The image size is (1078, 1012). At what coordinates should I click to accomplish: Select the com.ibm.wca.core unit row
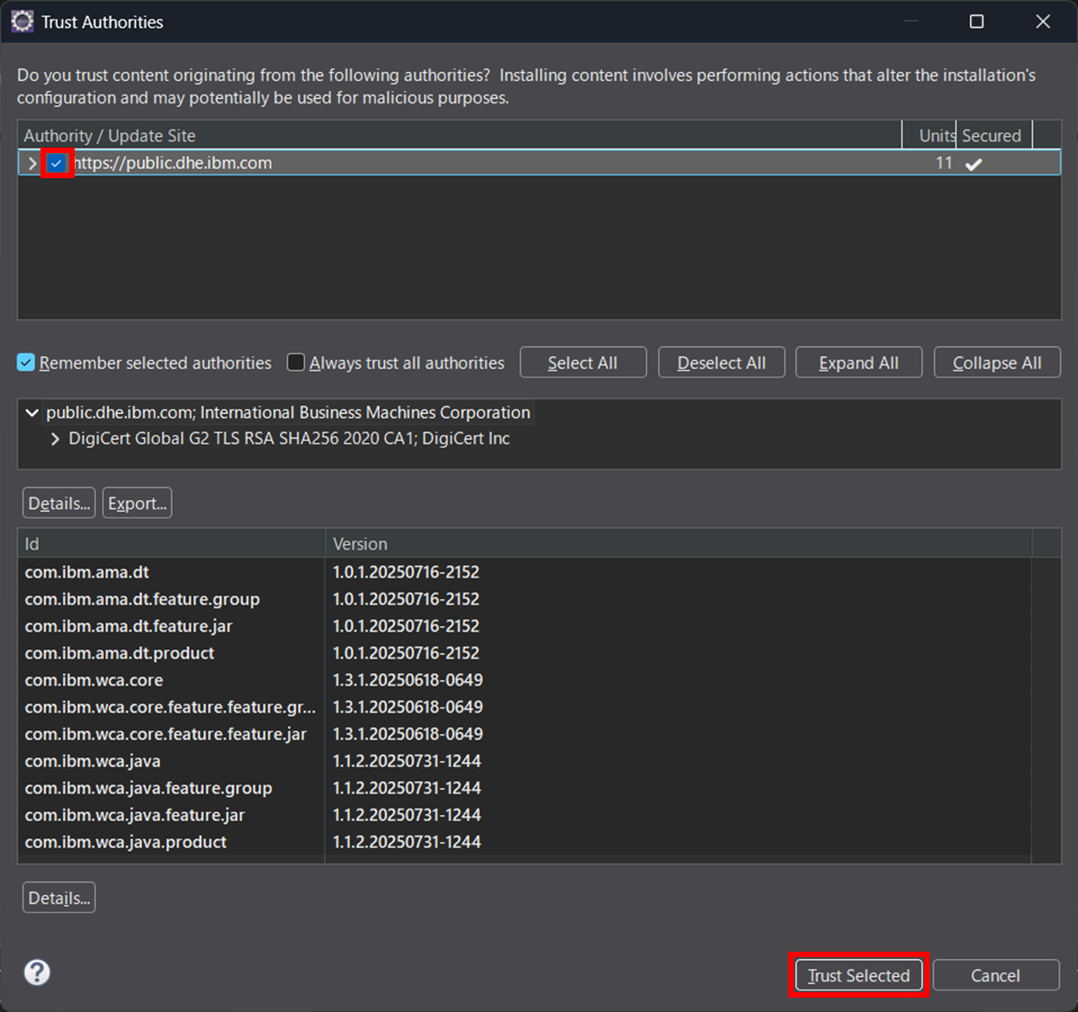94,680
